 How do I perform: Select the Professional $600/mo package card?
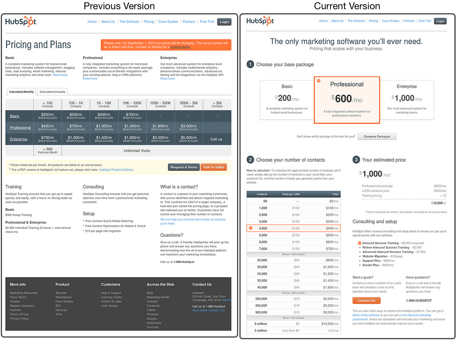(347, 100)
